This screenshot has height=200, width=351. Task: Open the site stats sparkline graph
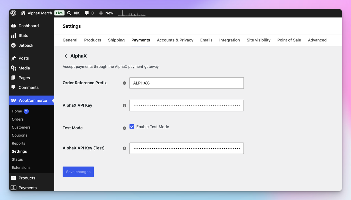(x=132, y=13)
